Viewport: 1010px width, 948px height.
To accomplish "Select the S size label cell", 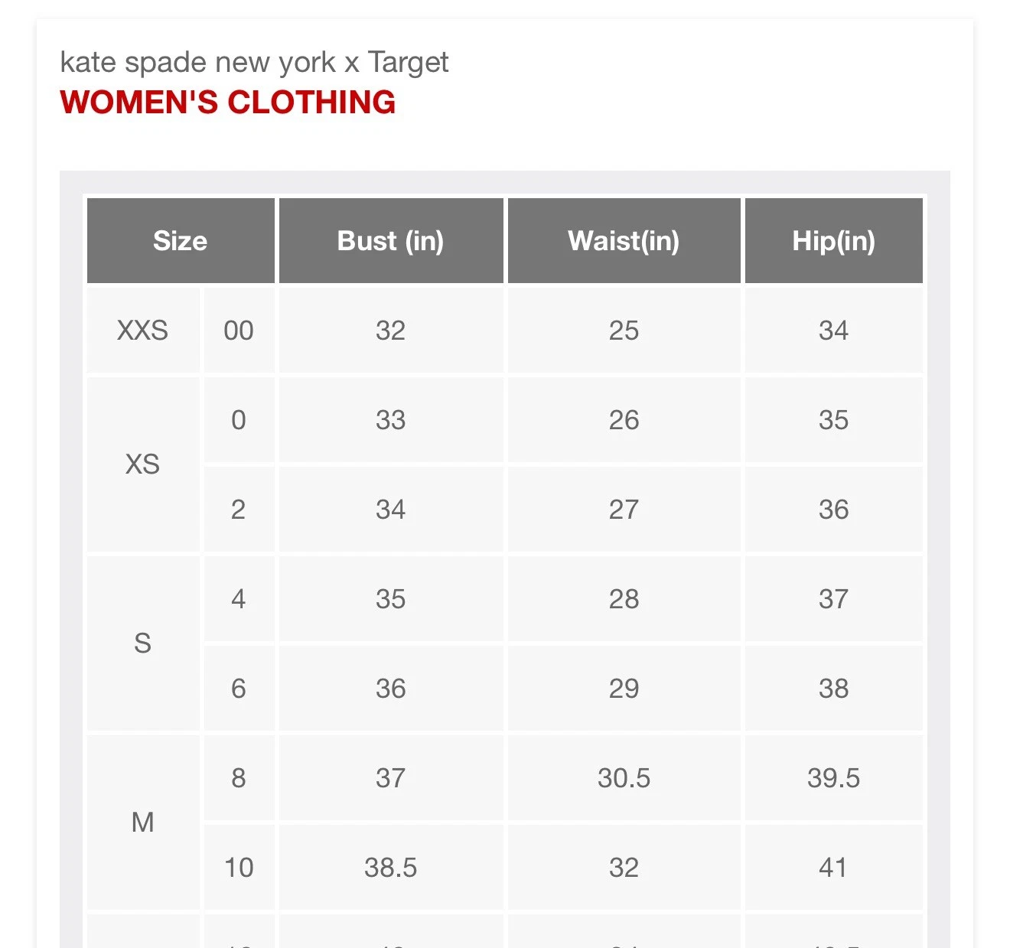I will pos(142,643).
